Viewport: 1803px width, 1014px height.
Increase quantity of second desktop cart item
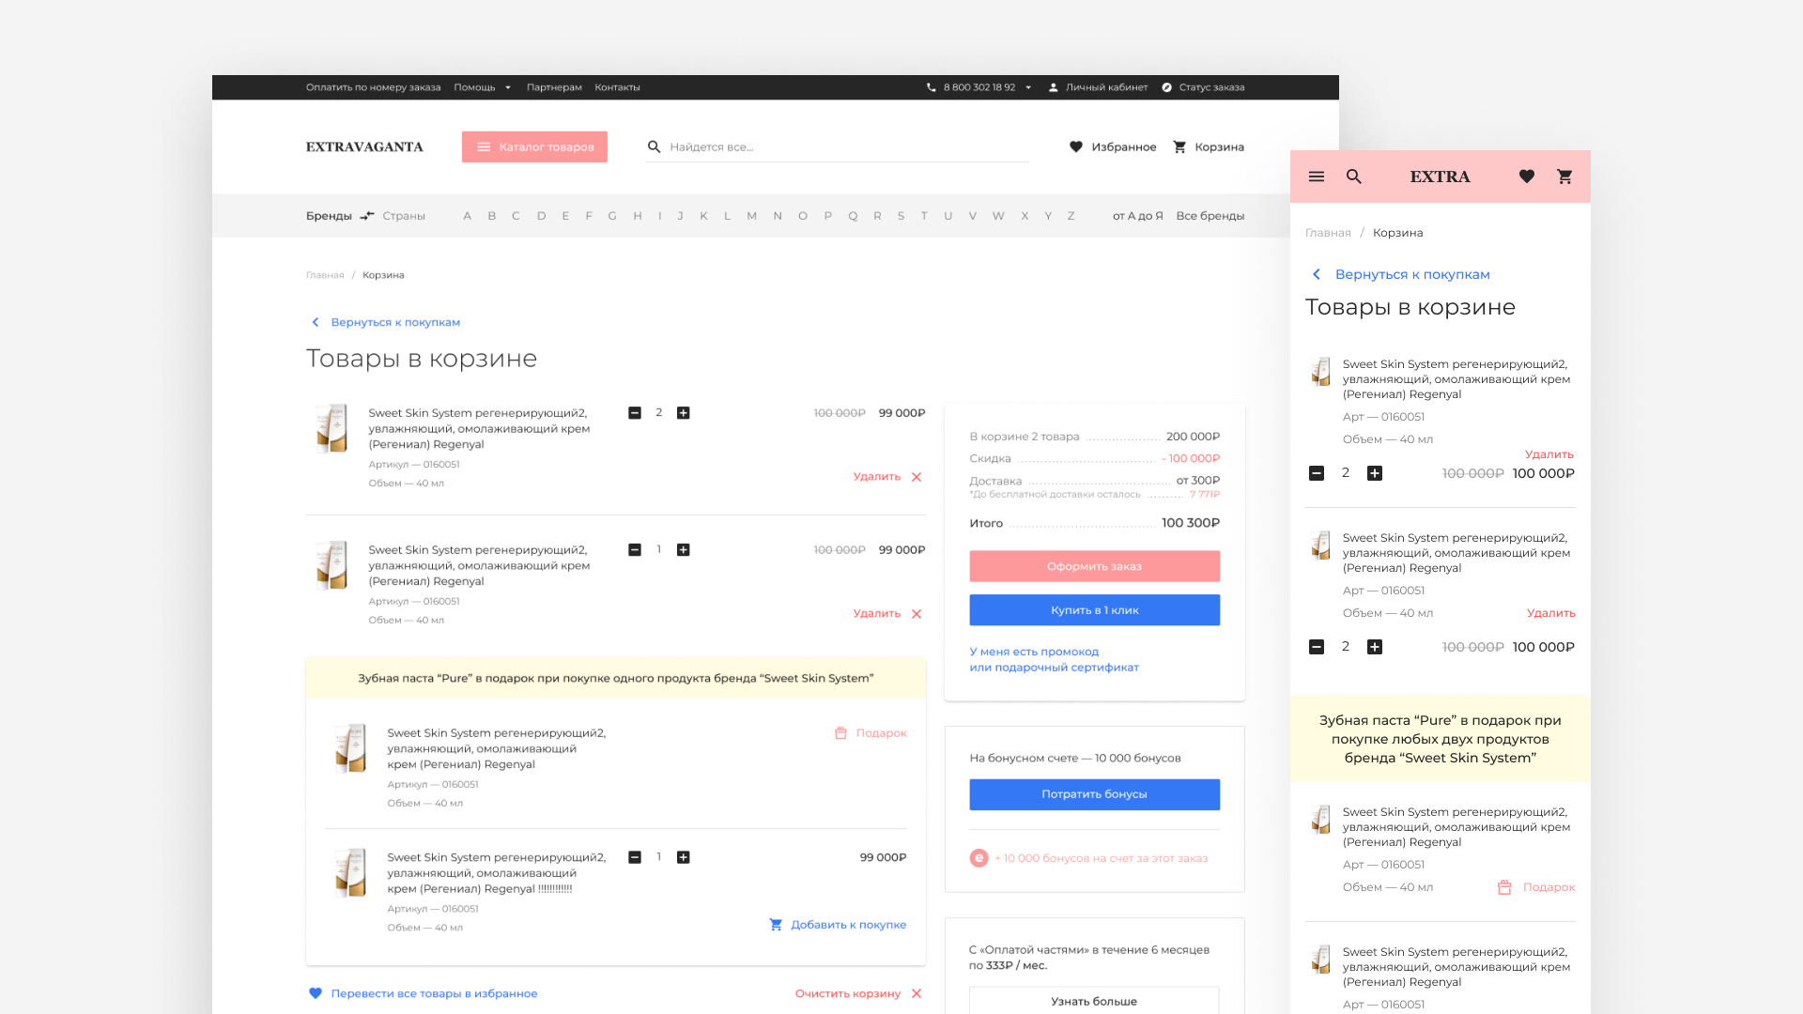click(x=684, y=550)
